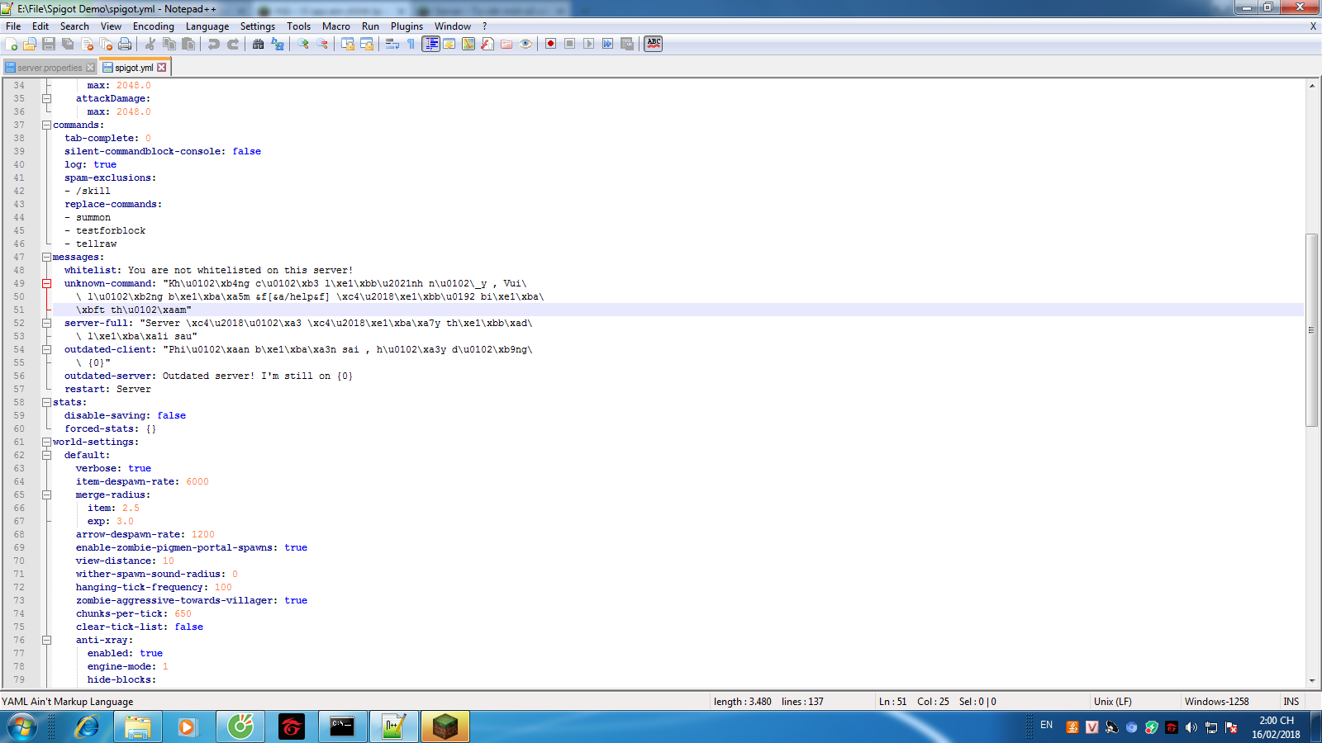The width and height of the screenshot is (1322, 743).
Task: Click the Run macro multiple times icon
Action: coord(607,44)
